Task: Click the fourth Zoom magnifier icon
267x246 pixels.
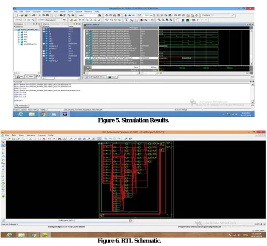Action: click(171, 20)
